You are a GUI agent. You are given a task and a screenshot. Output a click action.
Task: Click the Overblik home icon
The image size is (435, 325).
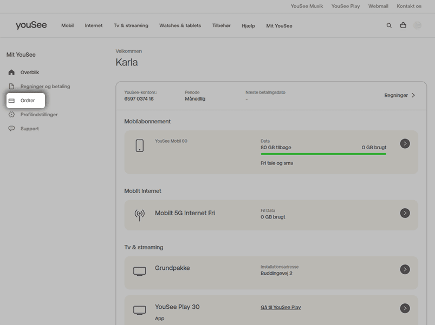point(11,72)
